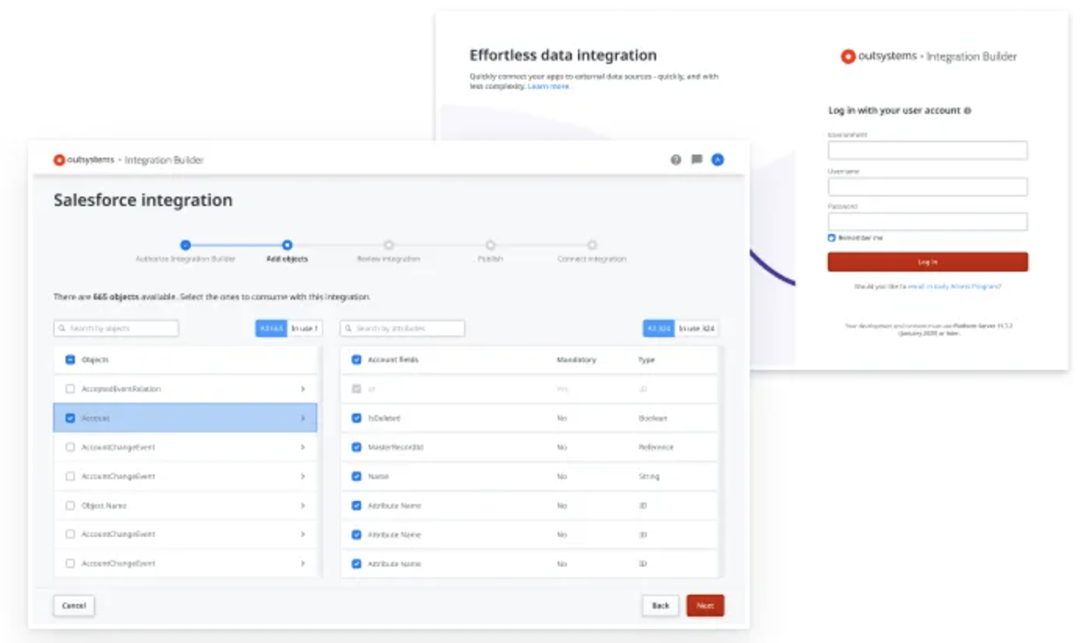Expand the Account object chevron
The height and width of the screenshot is (643, 1081).
[x=303, y=418]
